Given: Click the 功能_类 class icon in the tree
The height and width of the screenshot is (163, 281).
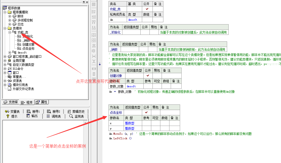Looking at the screenshot, I should pyautogui.click(x=14, y=32).
